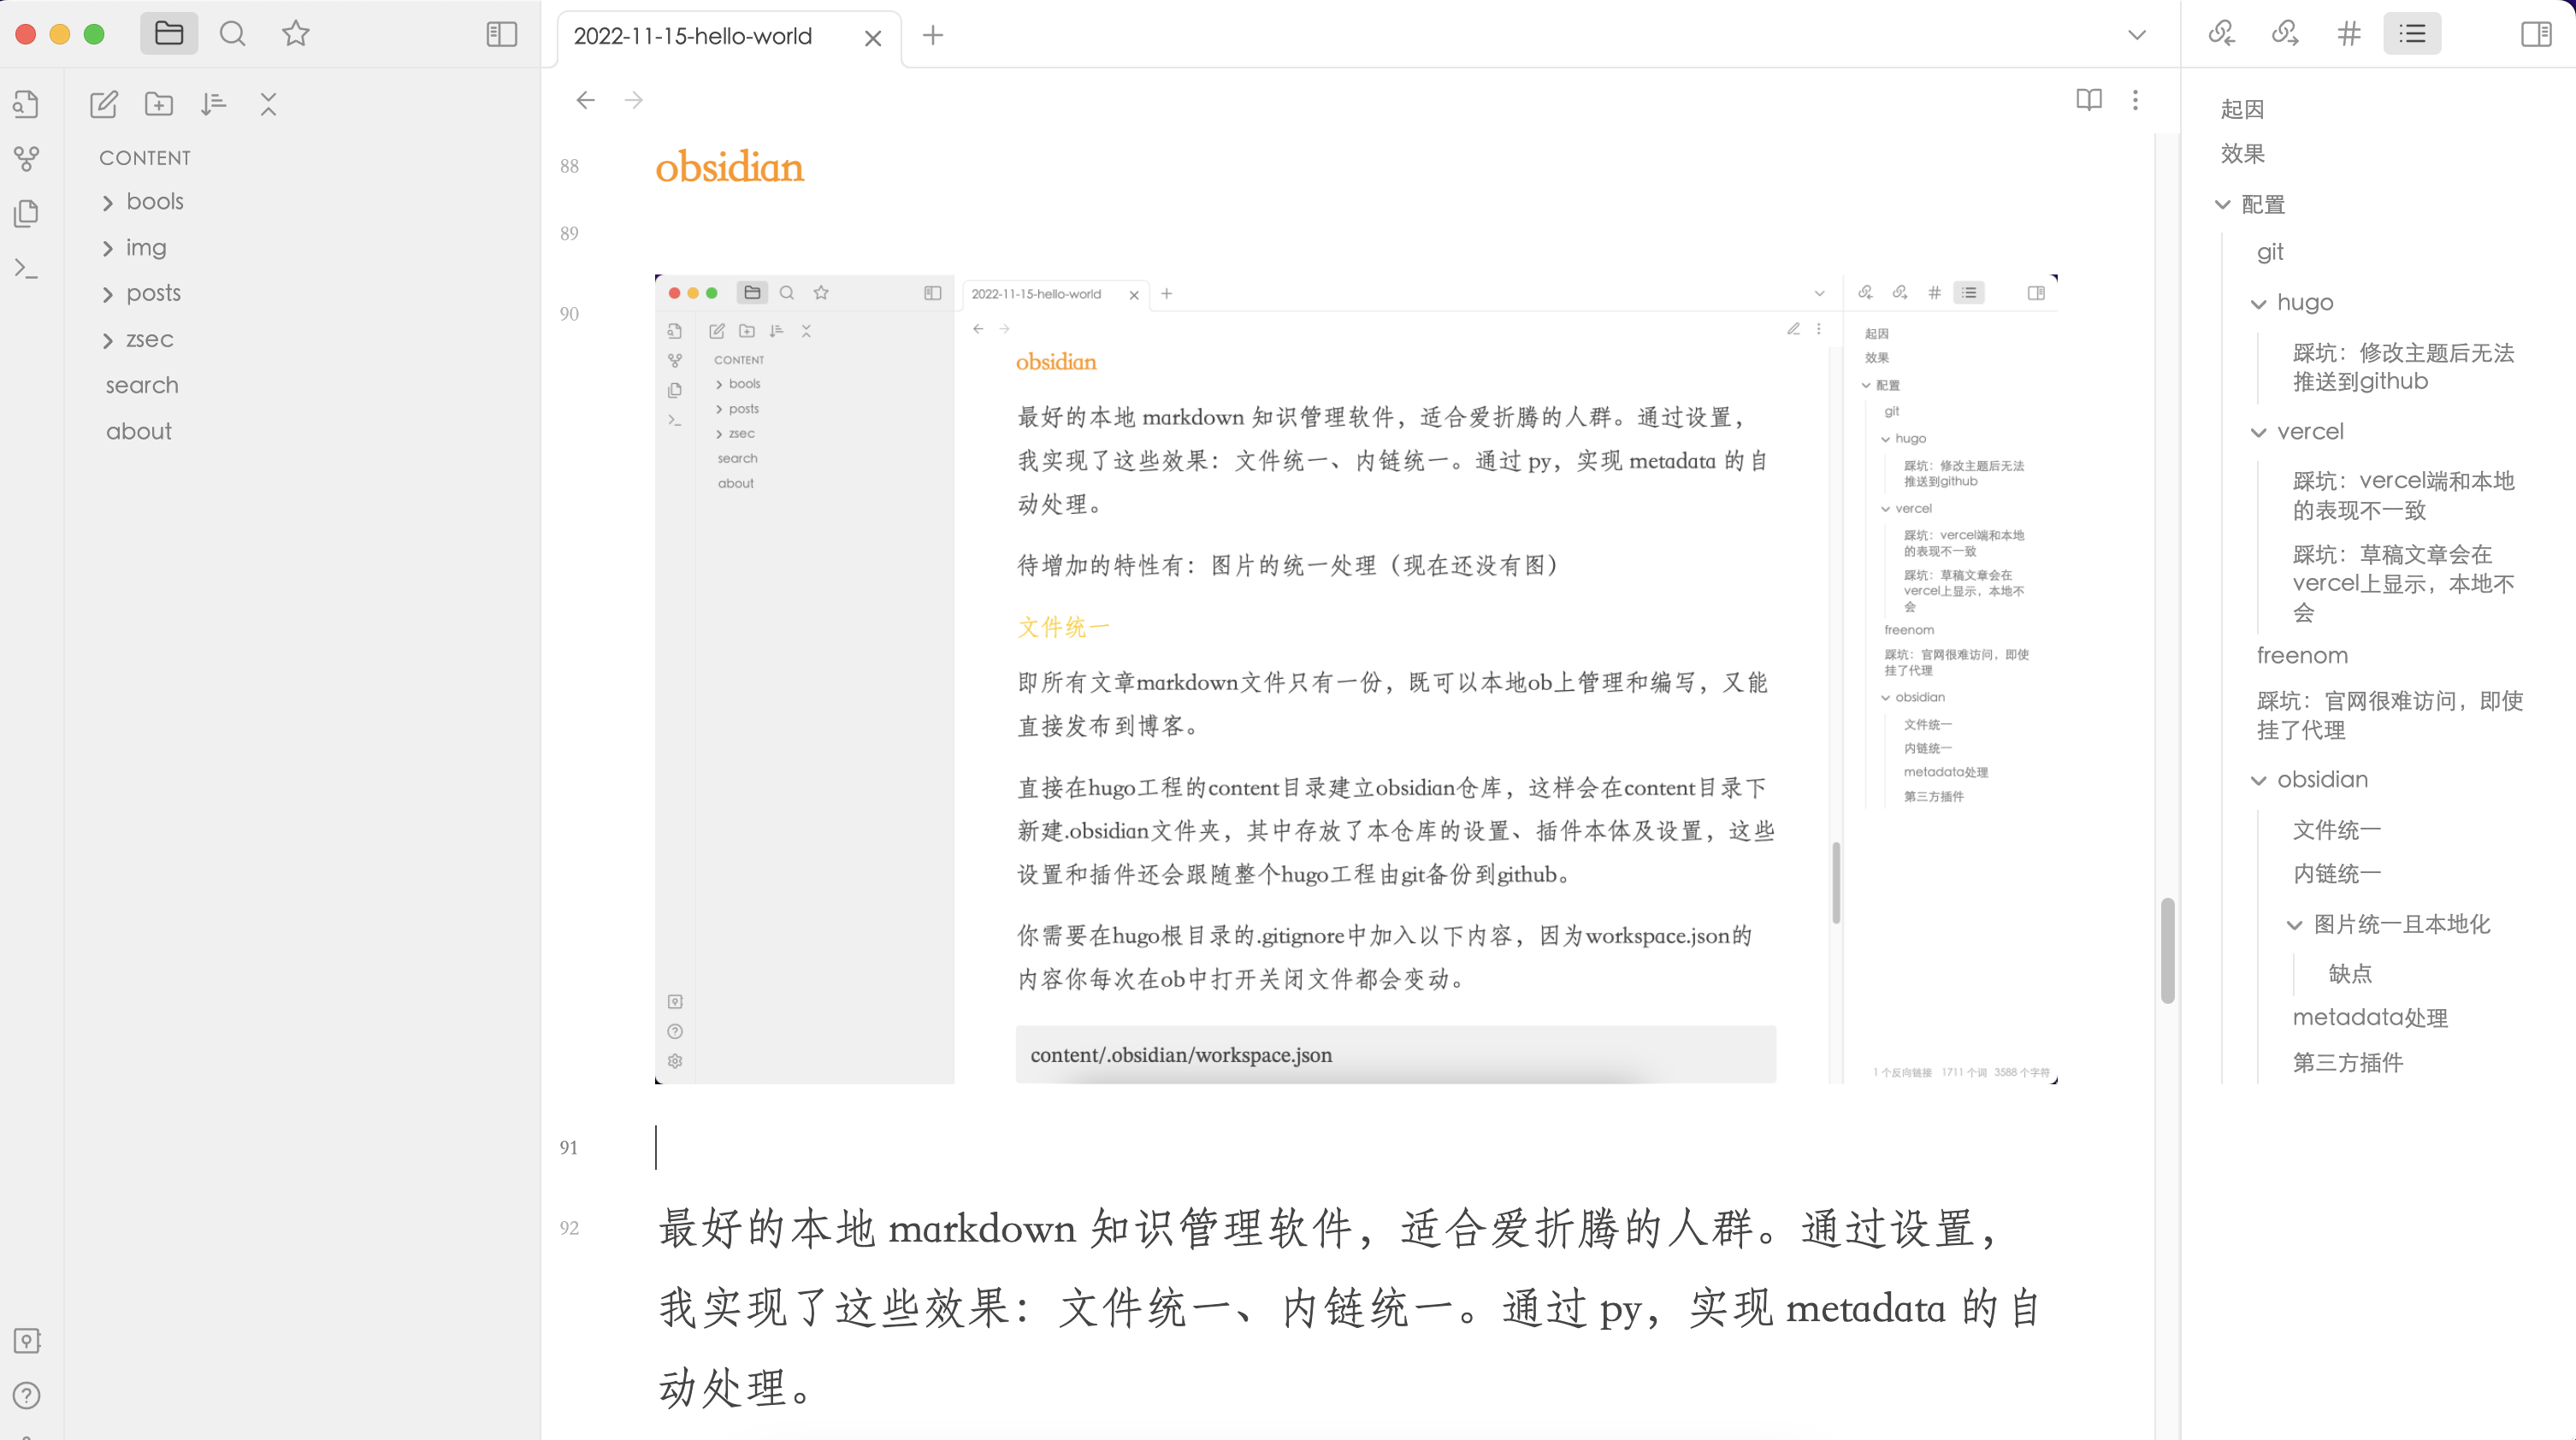Jump to 文件统一 outline heading

[x=2336, y=829]
